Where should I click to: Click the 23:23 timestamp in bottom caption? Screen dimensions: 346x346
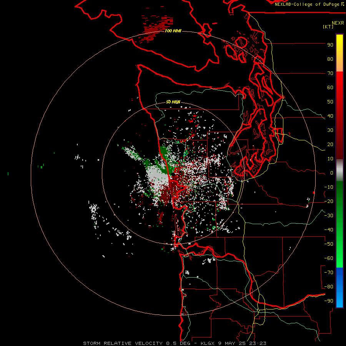click(x=258, y=343)
